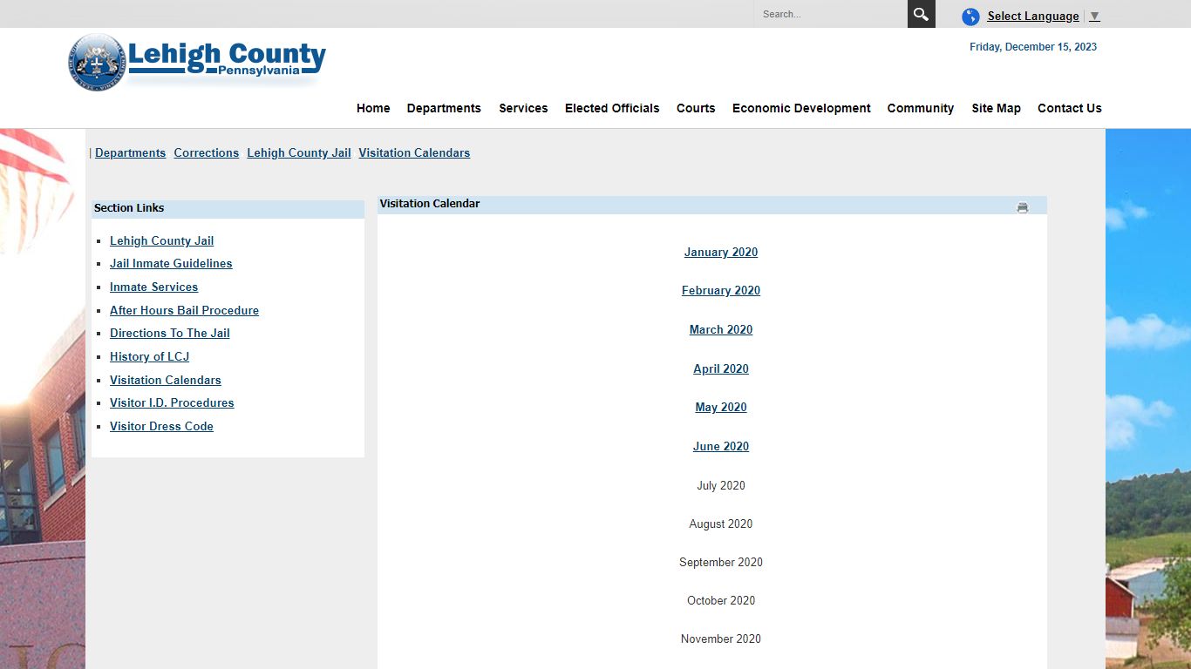Open the Home menu item
The height and width of the screenshot is (669, 1191).
pos(373,108)
